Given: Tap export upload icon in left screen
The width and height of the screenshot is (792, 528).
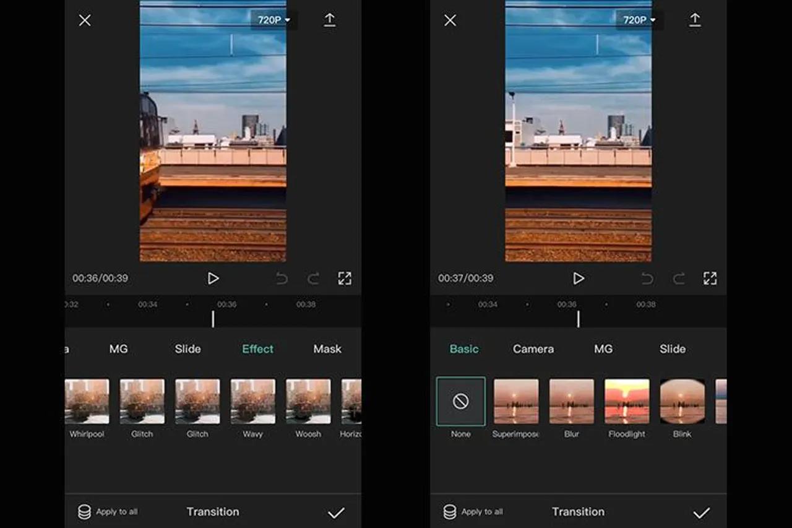Looking at the screenshot, I should click(330, 20).
